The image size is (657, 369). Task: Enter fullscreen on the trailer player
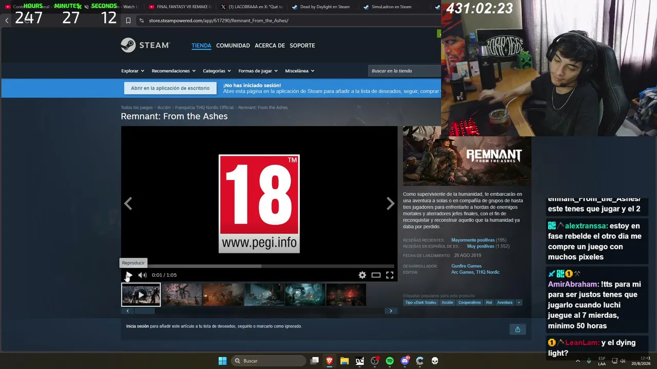[x=390, y=275]
